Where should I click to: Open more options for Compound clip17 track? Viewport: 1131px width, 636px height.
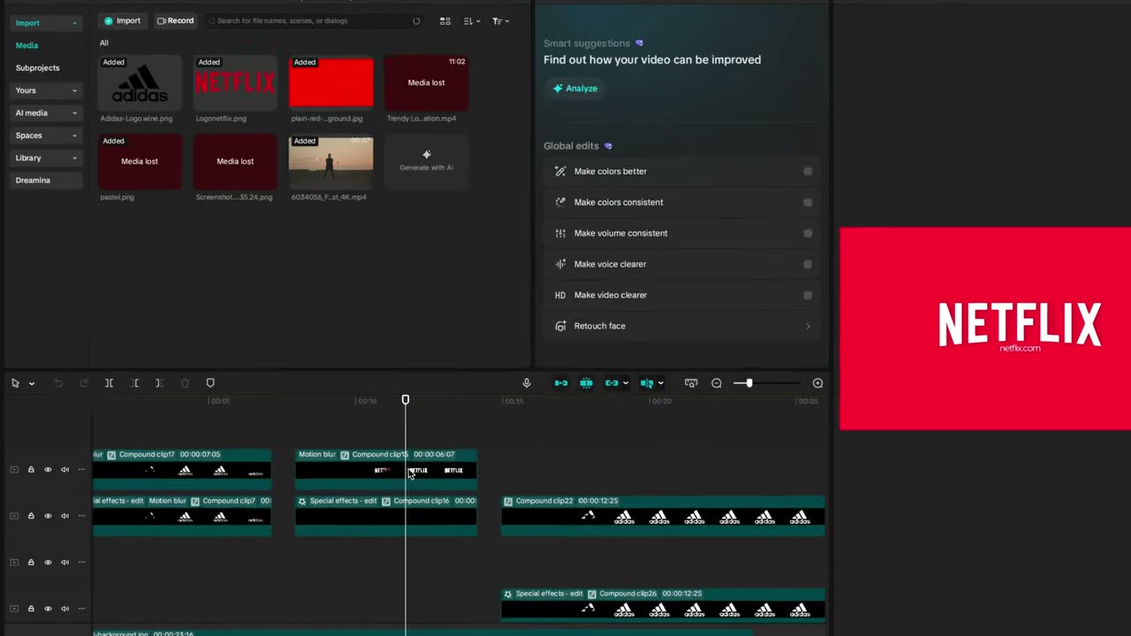[x=81, y=470]
